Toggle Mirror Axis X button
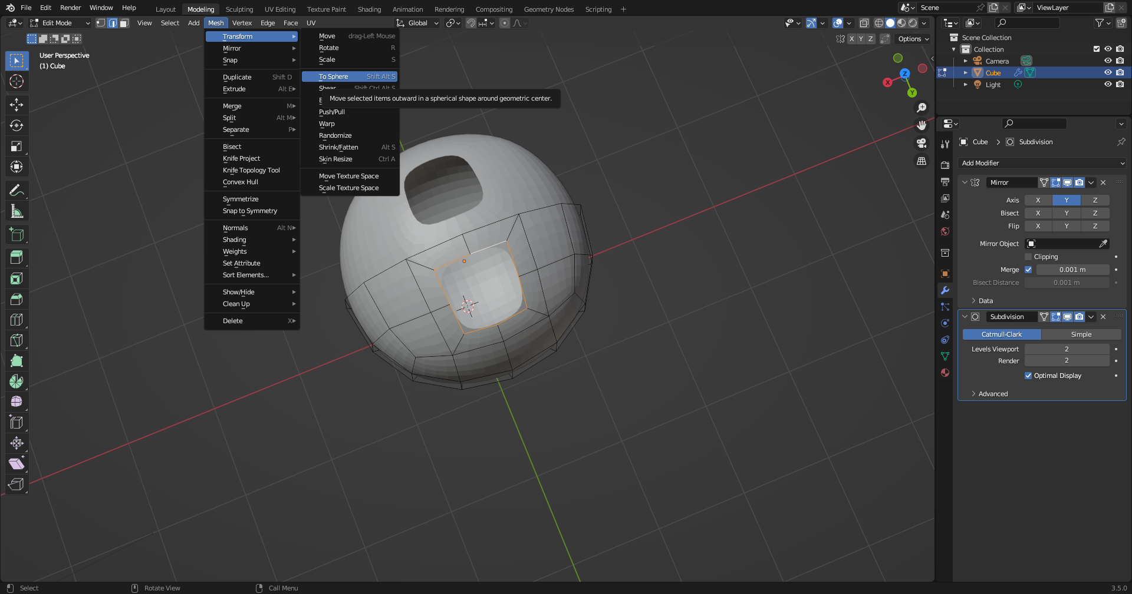This screenshot has height=594, width=1132. click(x=1038, y=200)
